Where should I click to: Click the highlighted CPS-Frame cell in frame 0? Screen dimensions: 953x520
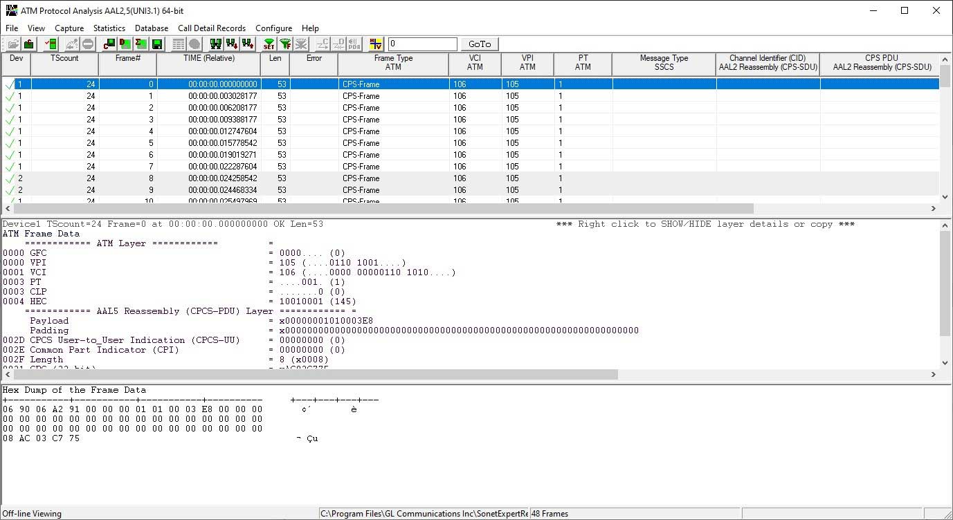(x=393, y=84)
